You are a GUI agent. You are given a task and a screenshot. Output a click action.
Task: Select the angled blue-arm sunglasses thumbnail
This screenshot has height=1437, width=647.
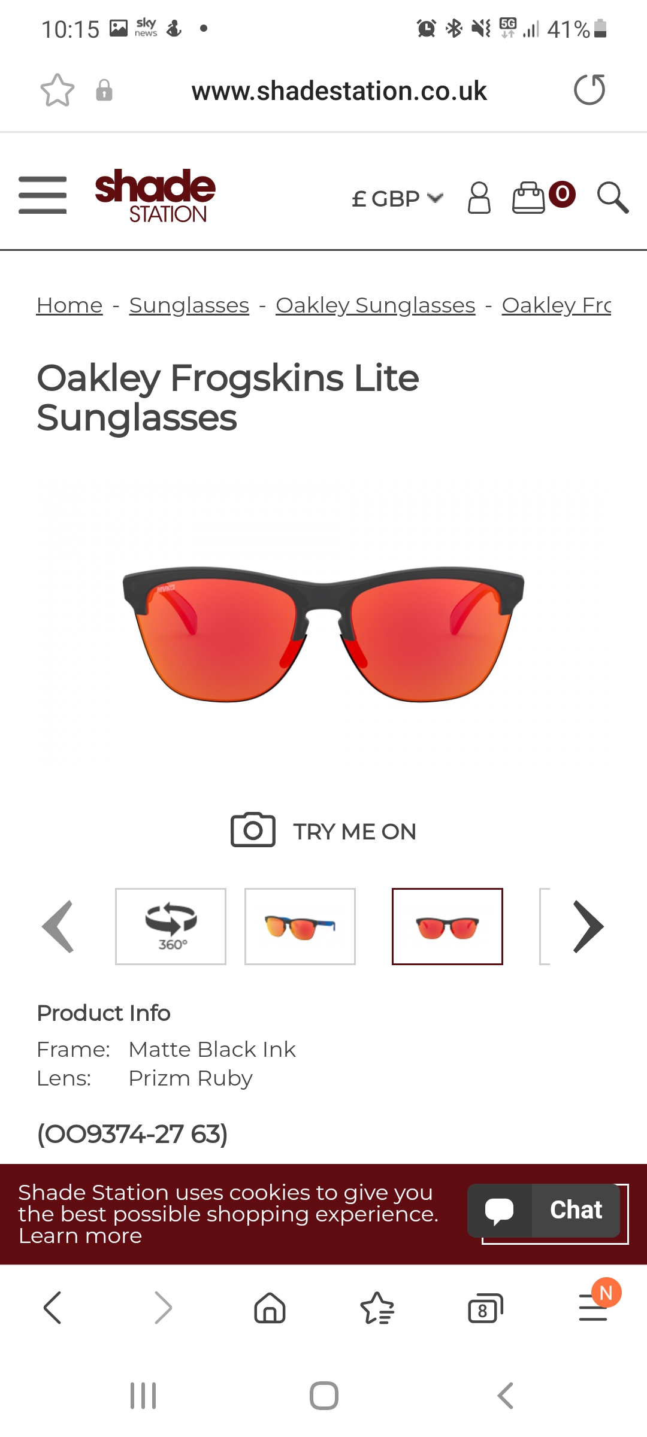[300, 926]
